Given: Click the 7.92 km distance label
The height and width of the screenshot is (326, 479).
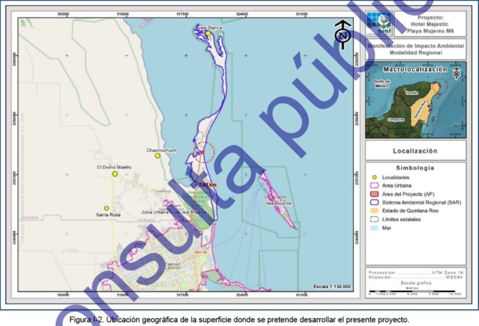Looking at the screenshot, I should pos(208,185).
